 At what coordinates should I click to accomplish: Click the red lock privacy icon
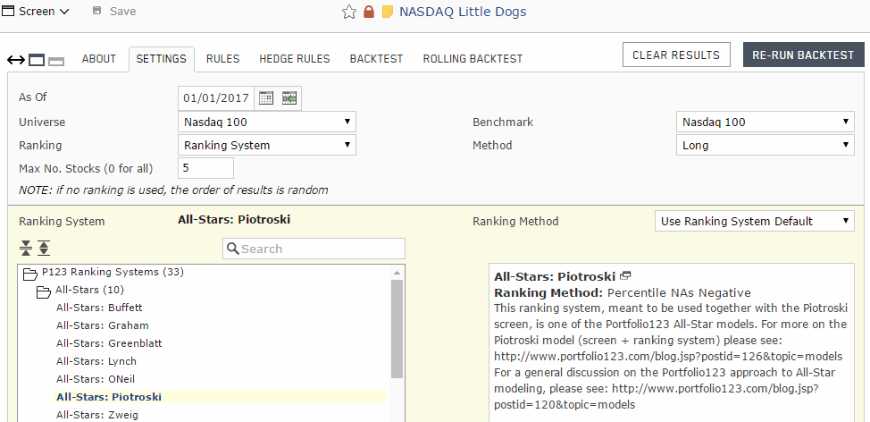click(x=369, y=12)
